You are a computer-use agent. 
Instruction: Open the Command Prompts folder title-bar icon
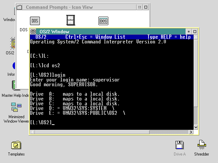[19, 7]
